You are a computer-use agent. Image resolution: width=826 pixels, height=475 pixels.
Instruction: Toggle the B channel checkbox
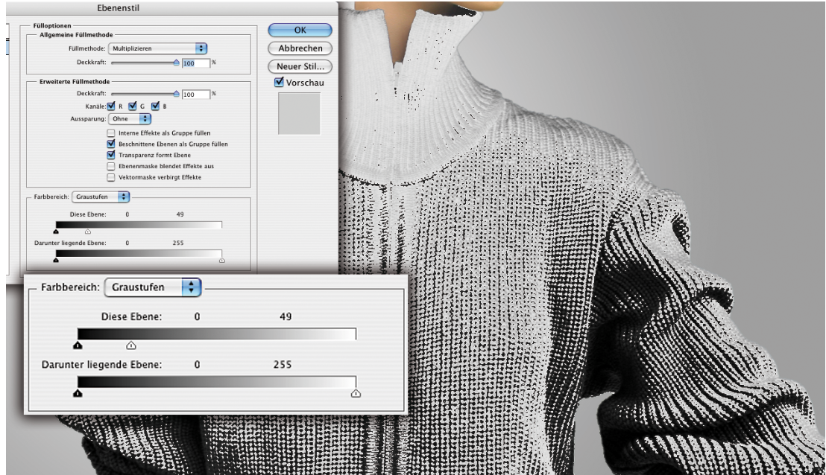[x=155, y=106]
